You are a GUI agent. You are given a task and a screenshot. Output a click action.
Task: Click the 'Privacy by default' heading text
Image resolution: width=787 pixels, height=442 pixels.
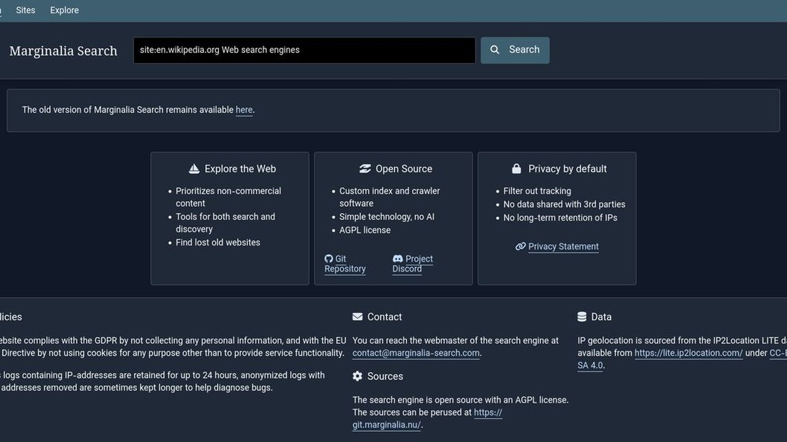(x=568, y=169)
